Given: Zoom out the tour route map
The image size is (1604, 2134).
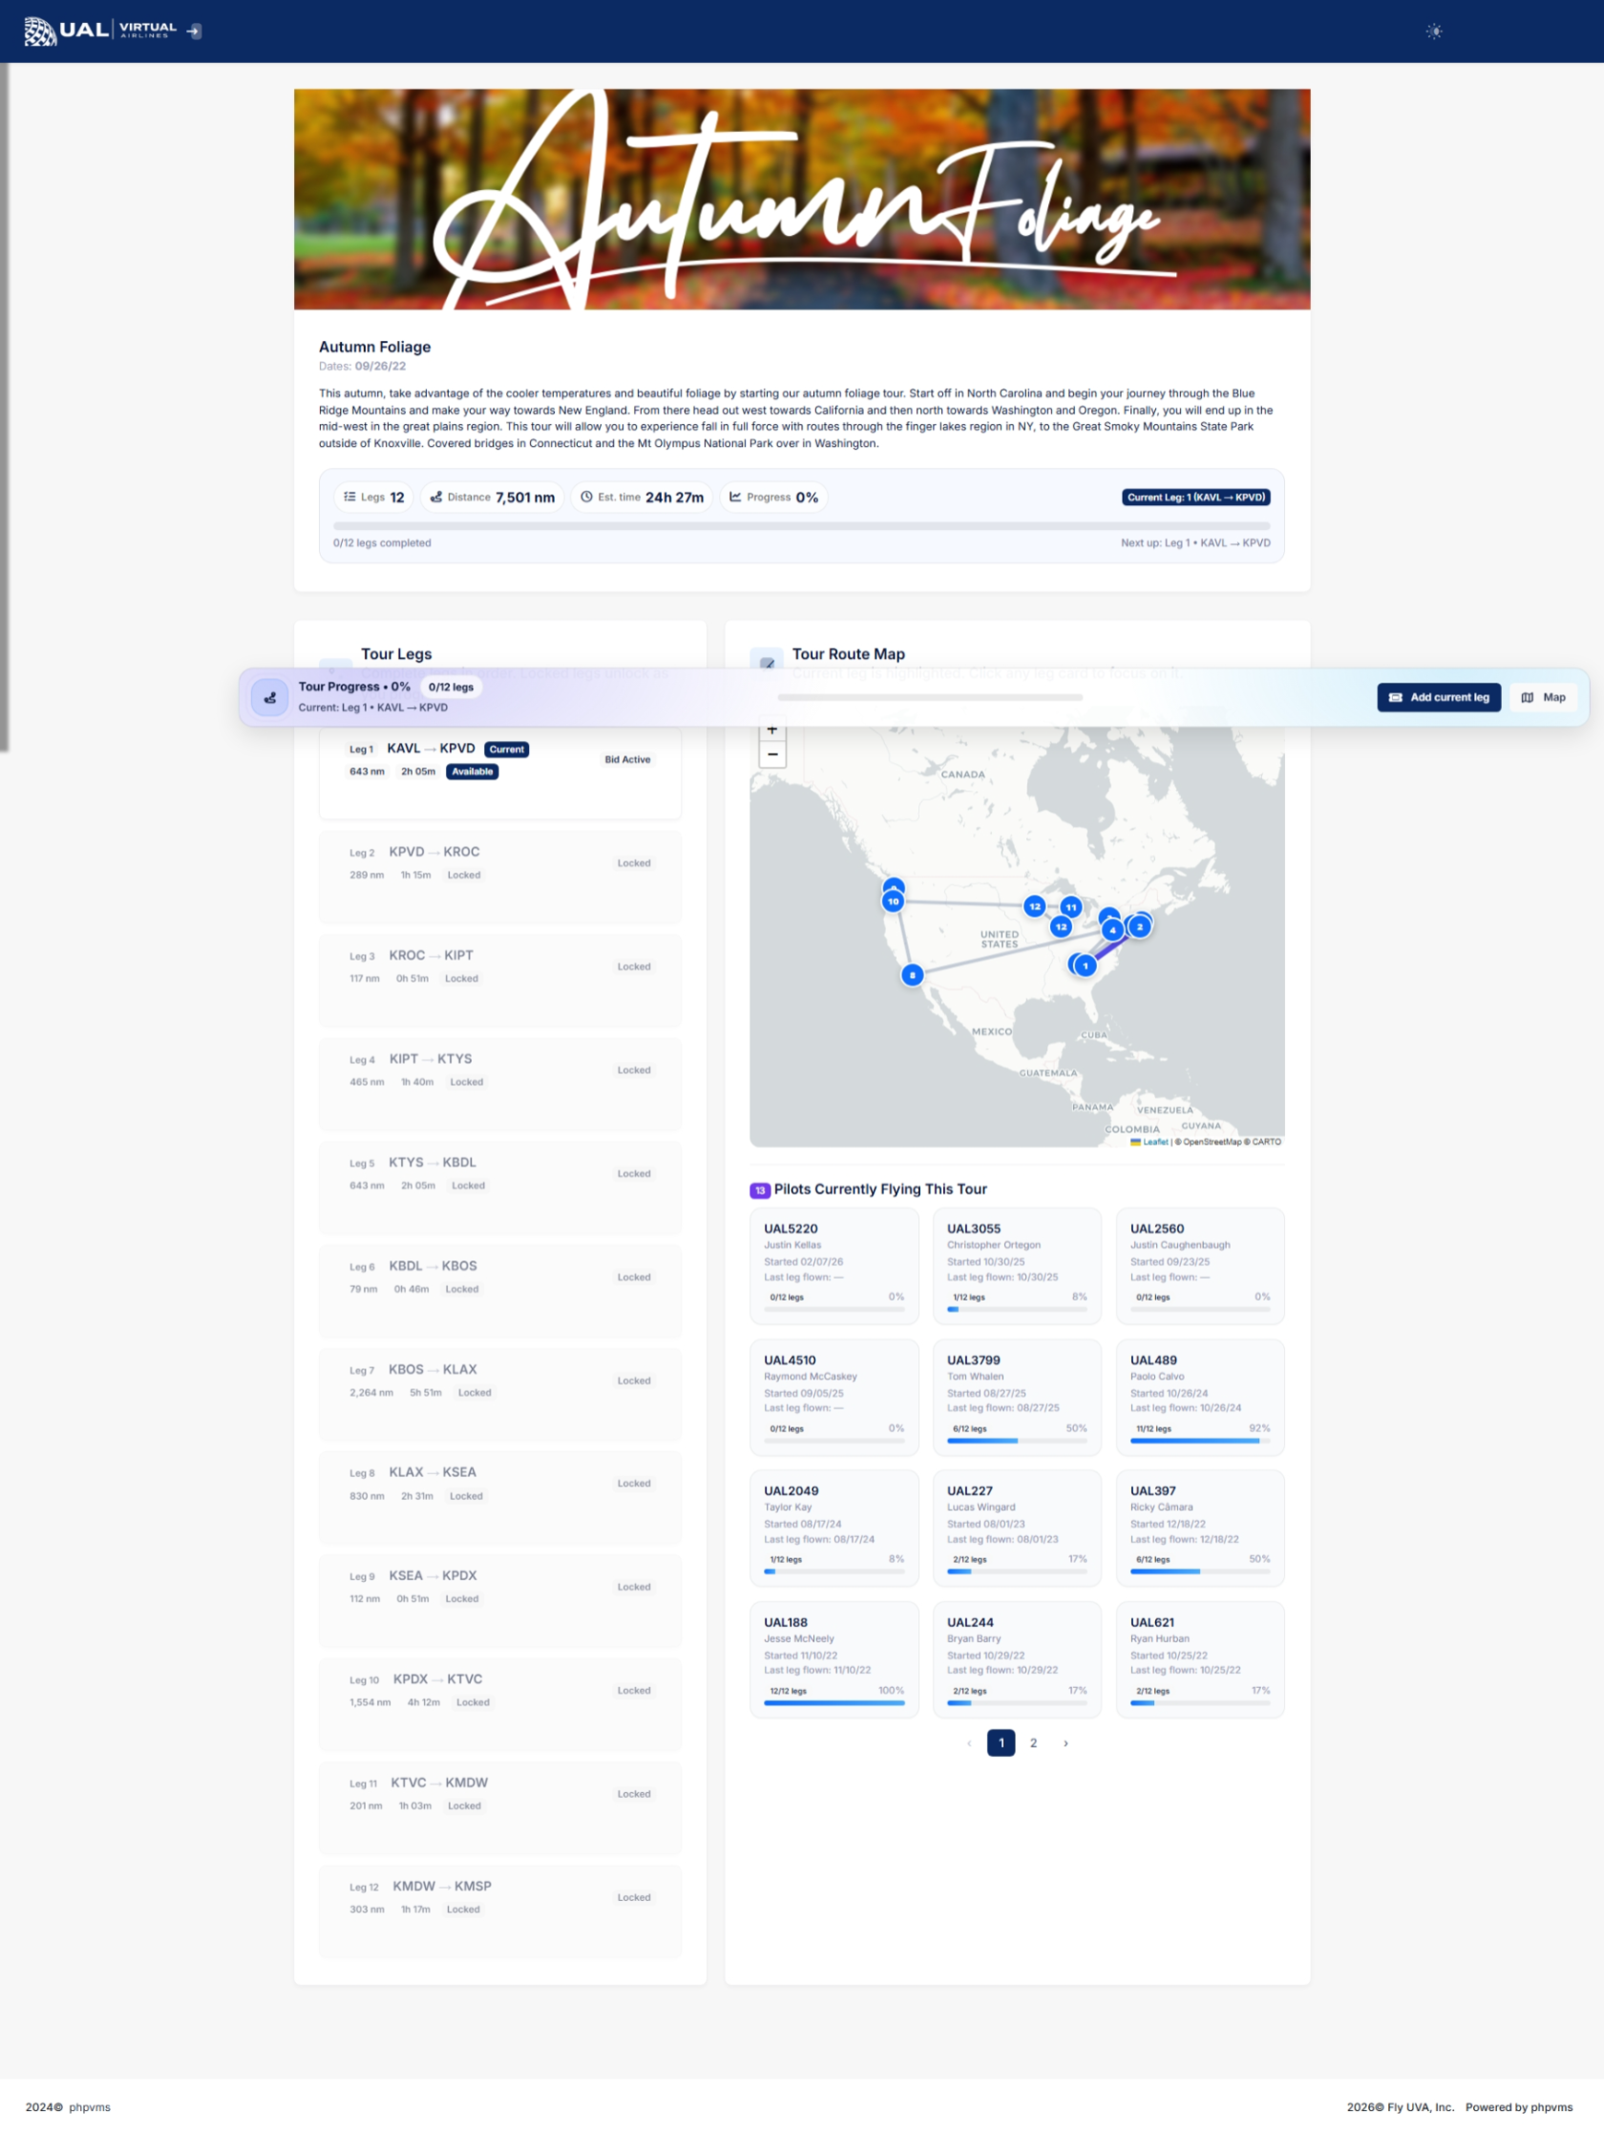Looking at the screenshot, I should click(x=771, y=754).
